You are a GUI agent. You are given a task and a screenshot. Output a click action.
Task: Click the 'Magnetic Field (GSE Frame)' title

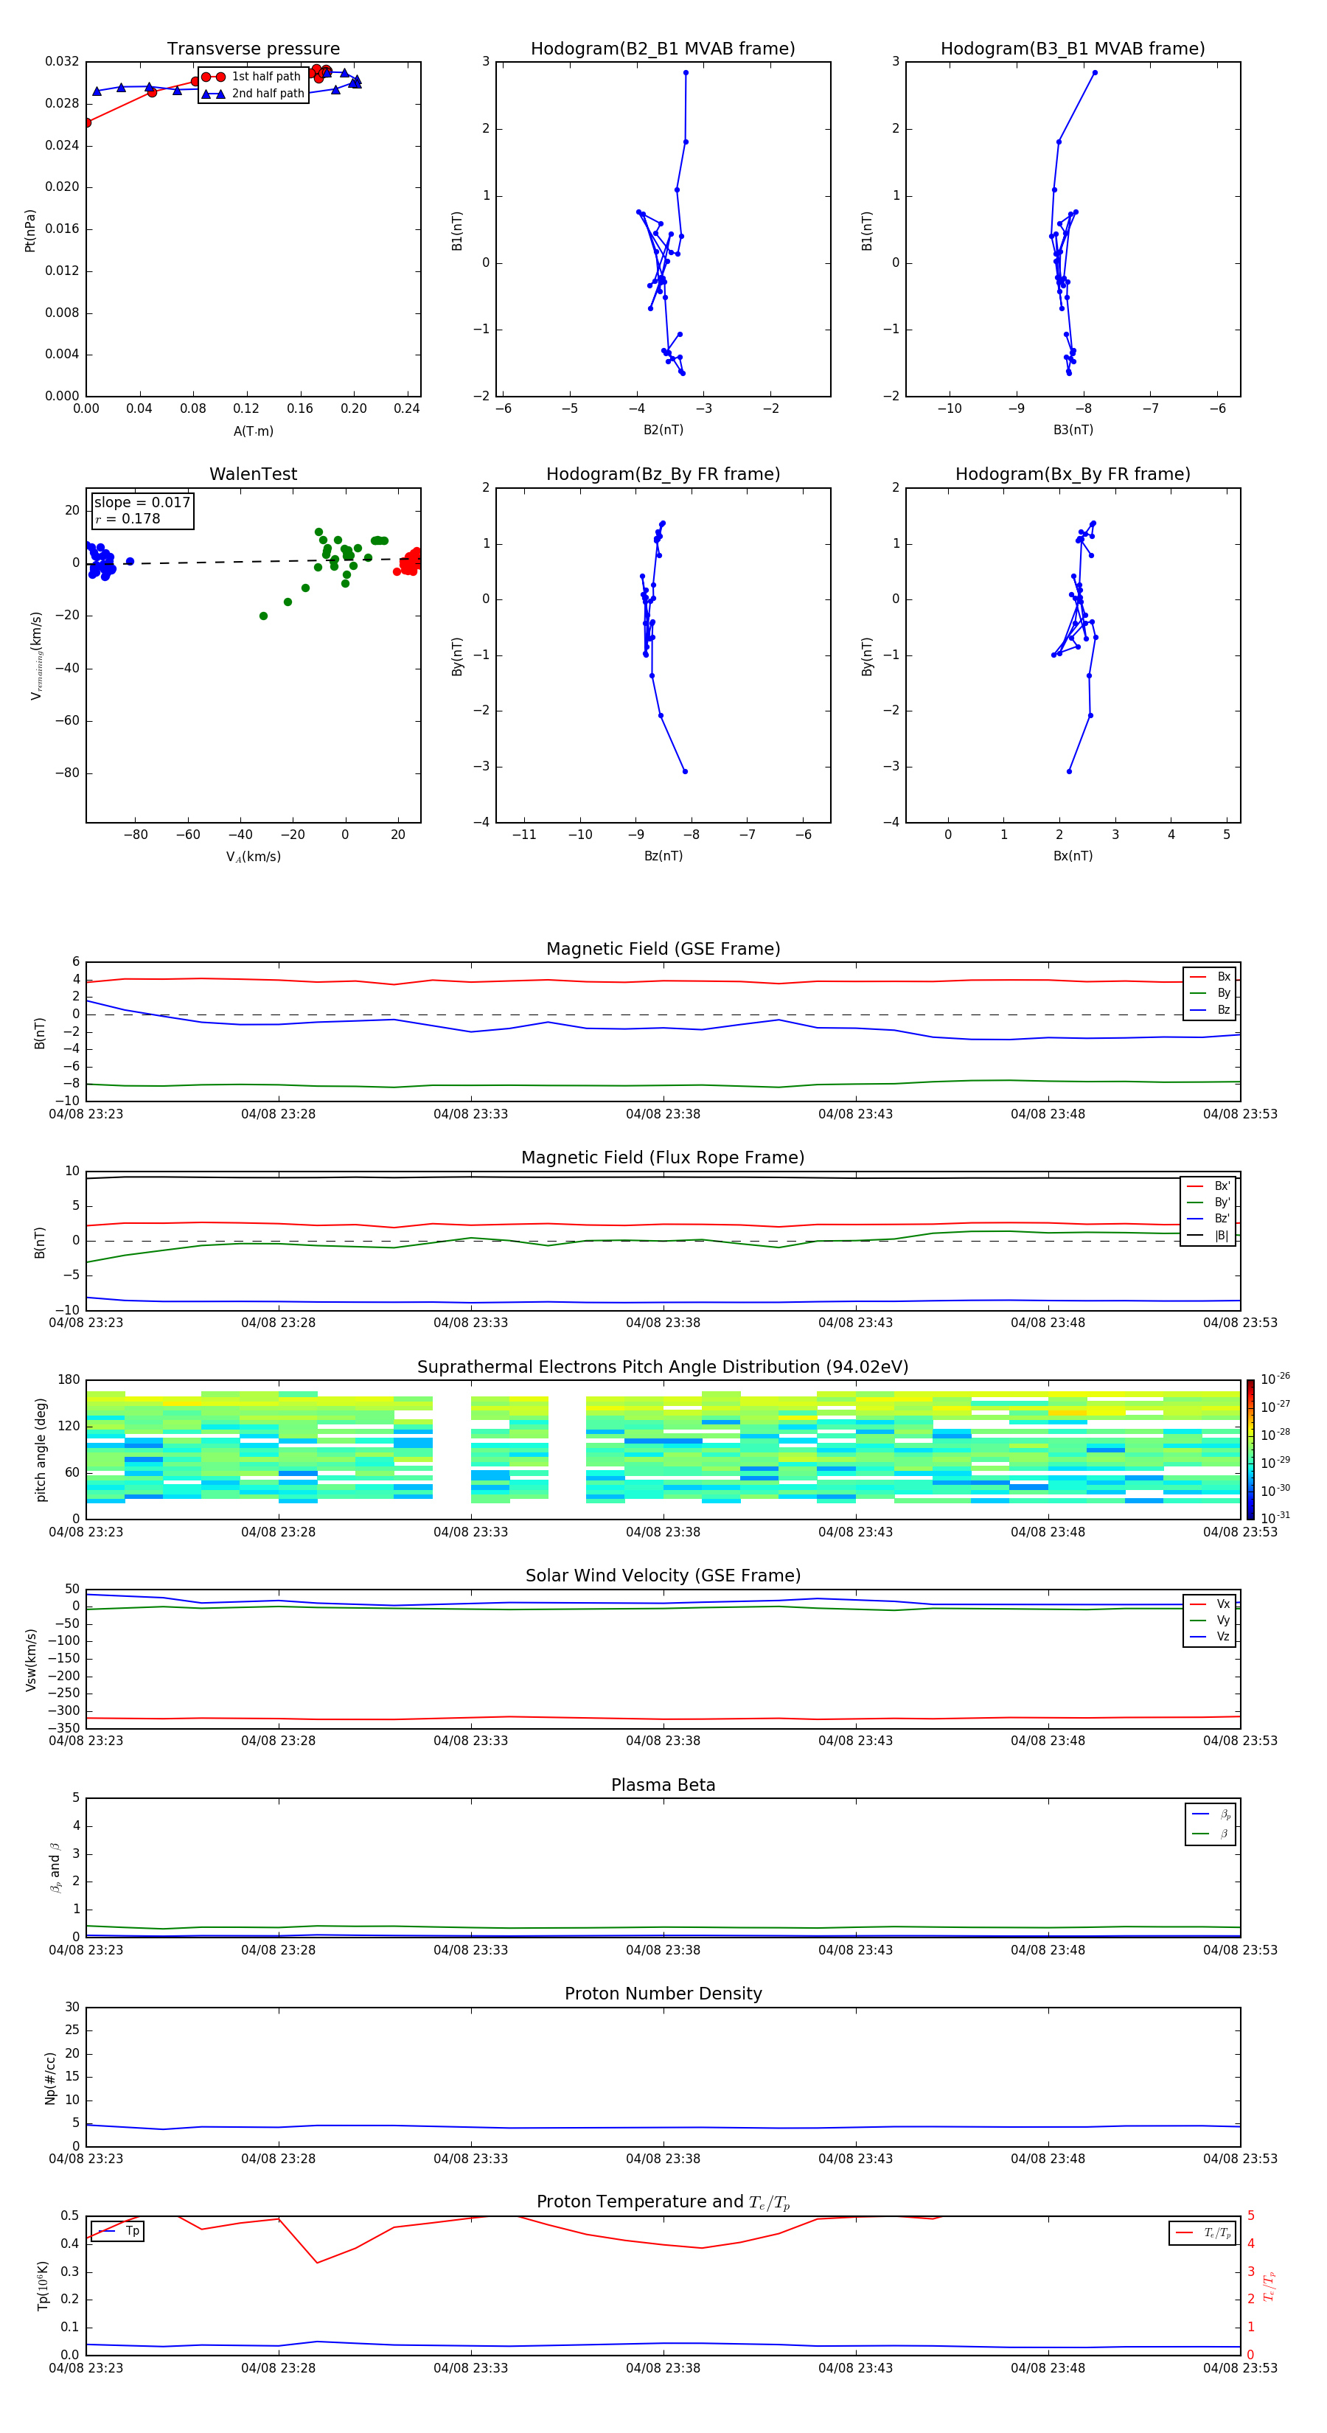[663, 949]
